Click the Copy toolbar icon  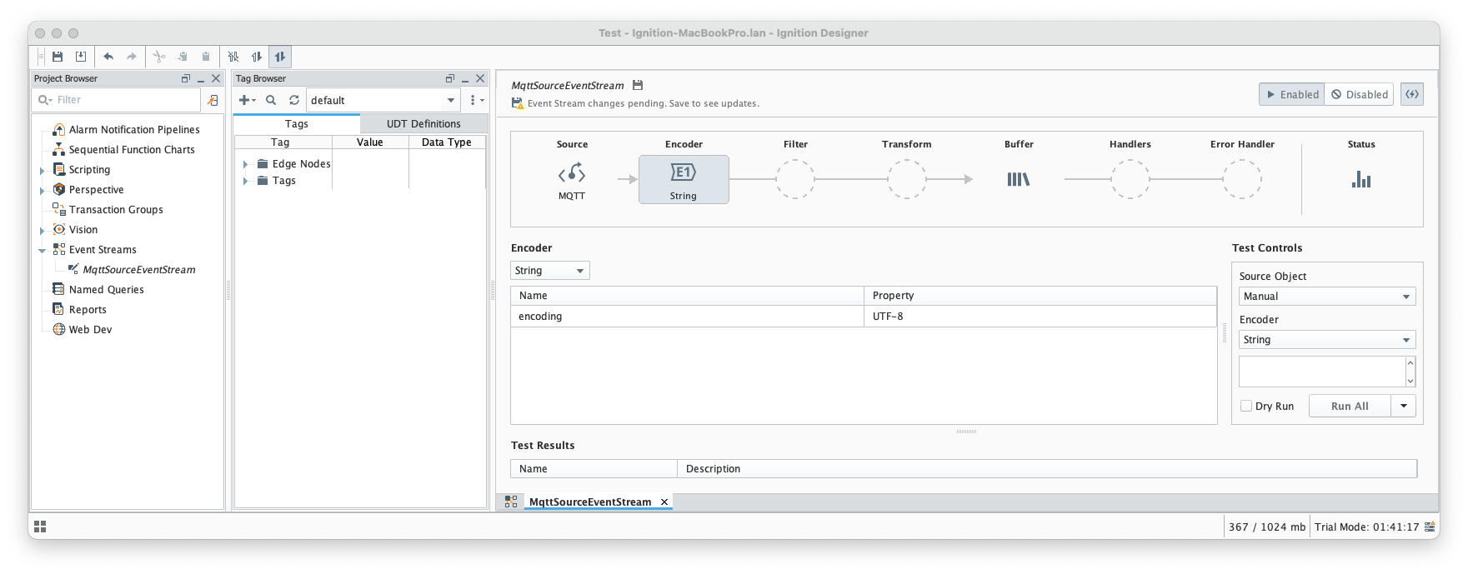[x=183, y=57]
